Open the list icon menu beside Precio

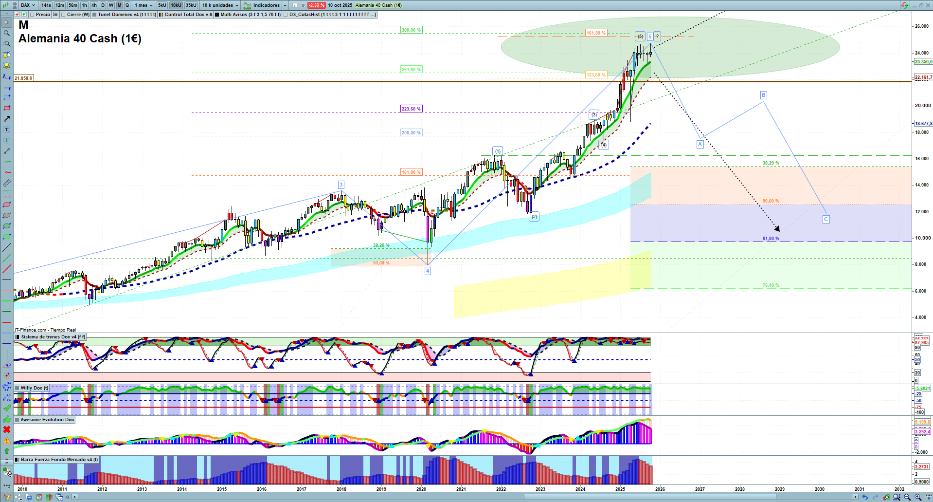coord(55,15)
